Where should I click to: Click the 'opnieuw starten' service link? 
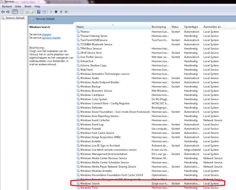pos(51,38)
